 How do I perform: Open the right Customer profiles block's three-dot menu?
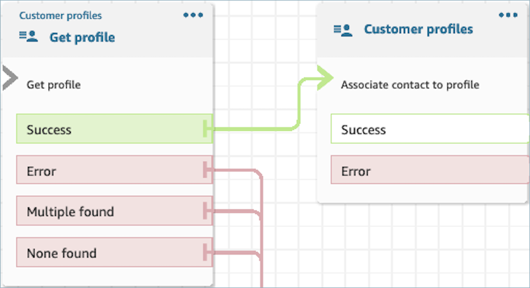point(507,15)
